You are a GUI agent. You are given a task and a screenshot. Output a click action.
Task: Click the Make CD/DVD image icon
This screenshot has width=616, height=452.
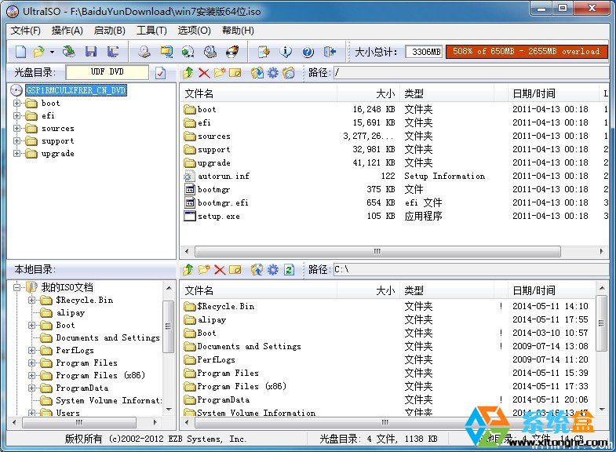[x=144, y=52]
